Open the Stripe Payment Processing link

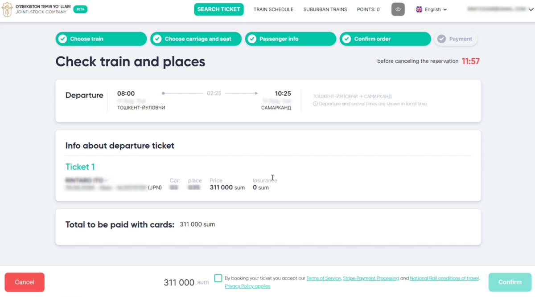[371, 278]
